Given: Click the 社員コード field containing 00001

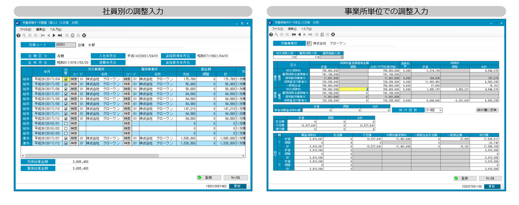Looking at the screenshot, I should [66, 45].
